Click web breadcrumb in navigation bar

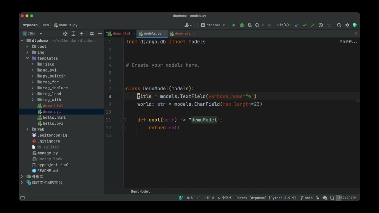(x=46, y=25)
